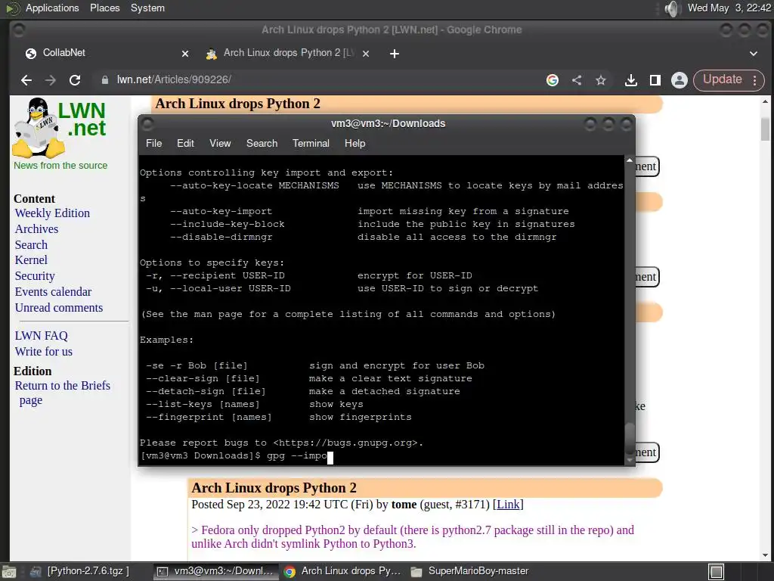
Task: Open the Events calendar link
Action: coord(54,292)
